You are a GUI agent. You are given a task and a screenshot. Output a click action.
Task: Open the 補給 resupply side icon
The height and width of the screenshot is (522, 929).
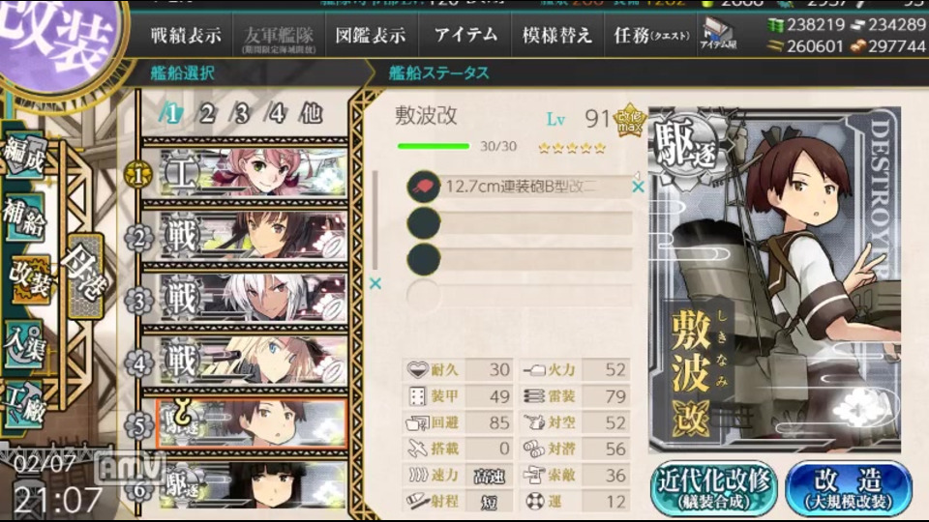point(25,217)
